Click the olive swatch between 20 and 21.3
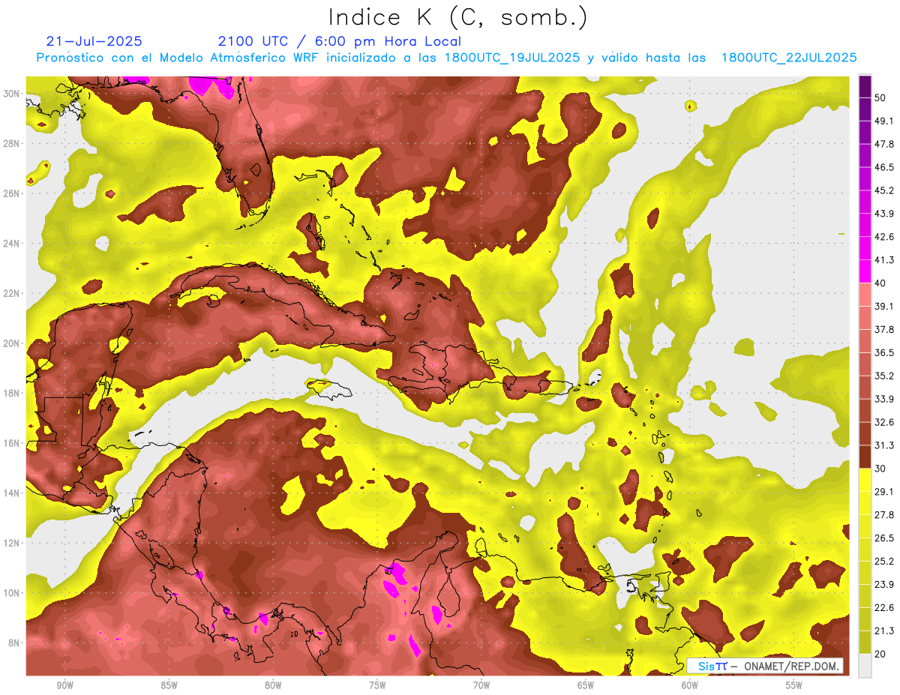The height and width of the screenshot is (695, 900). 865,642
